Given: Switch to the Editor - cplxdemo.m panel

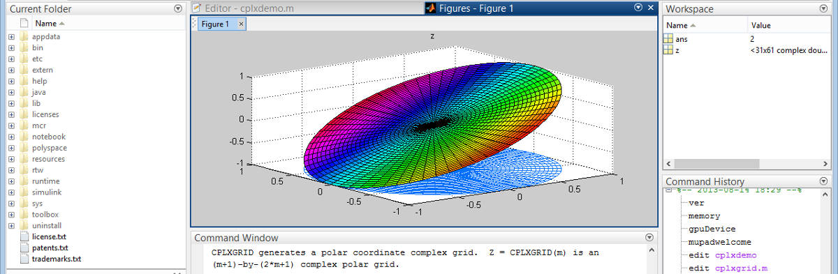Looking at the screenshot, I should pyautogui.click(x=258, y=8).
